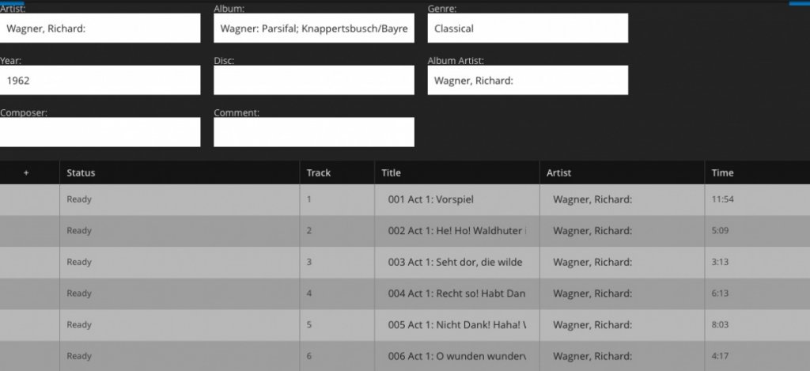Select the time cell 3:13
The width and height of the screenshot is (810, 371).
click(757, 262)
